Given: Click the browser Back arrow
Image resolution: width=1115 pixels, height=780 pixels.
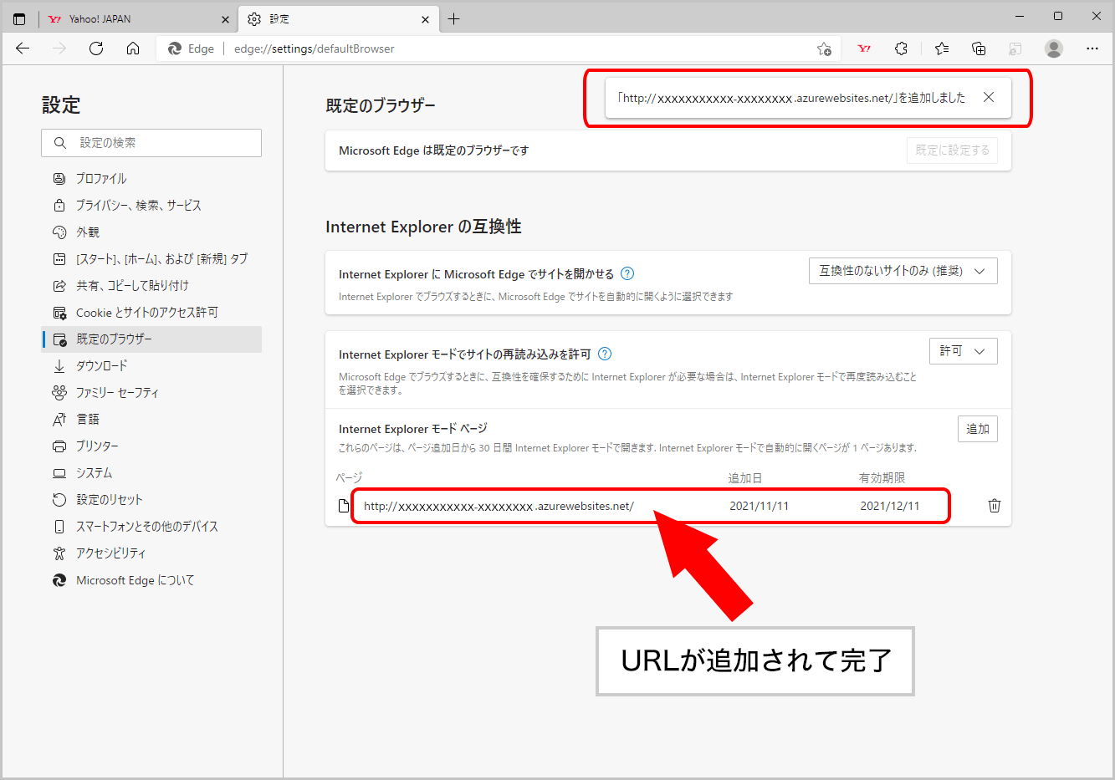Looking at the screenshot, I should (23, 48).
